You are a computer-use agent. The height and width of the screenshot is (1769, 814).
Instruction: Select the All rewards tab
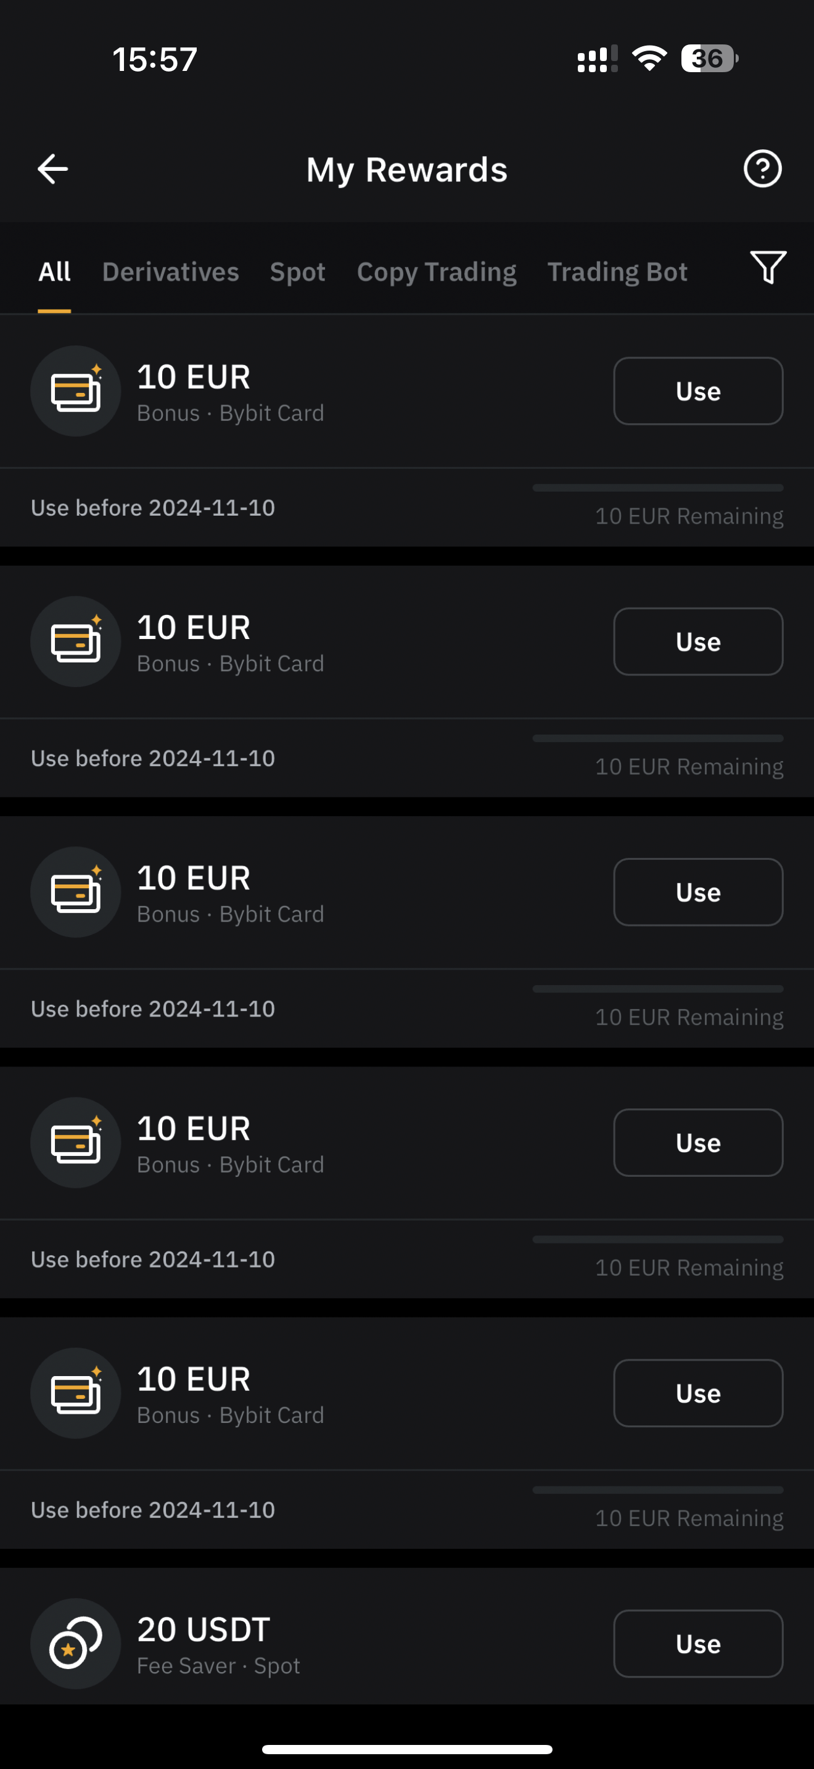(54, 272)
